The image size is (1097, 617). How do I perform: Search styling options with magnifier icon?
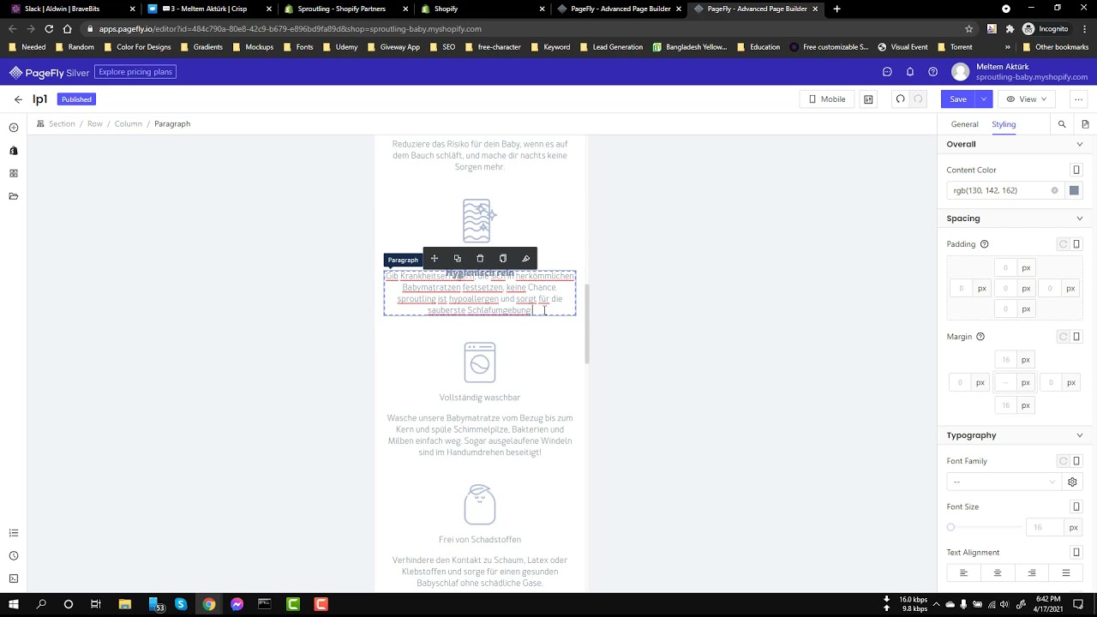click(x=1062, y=124)
